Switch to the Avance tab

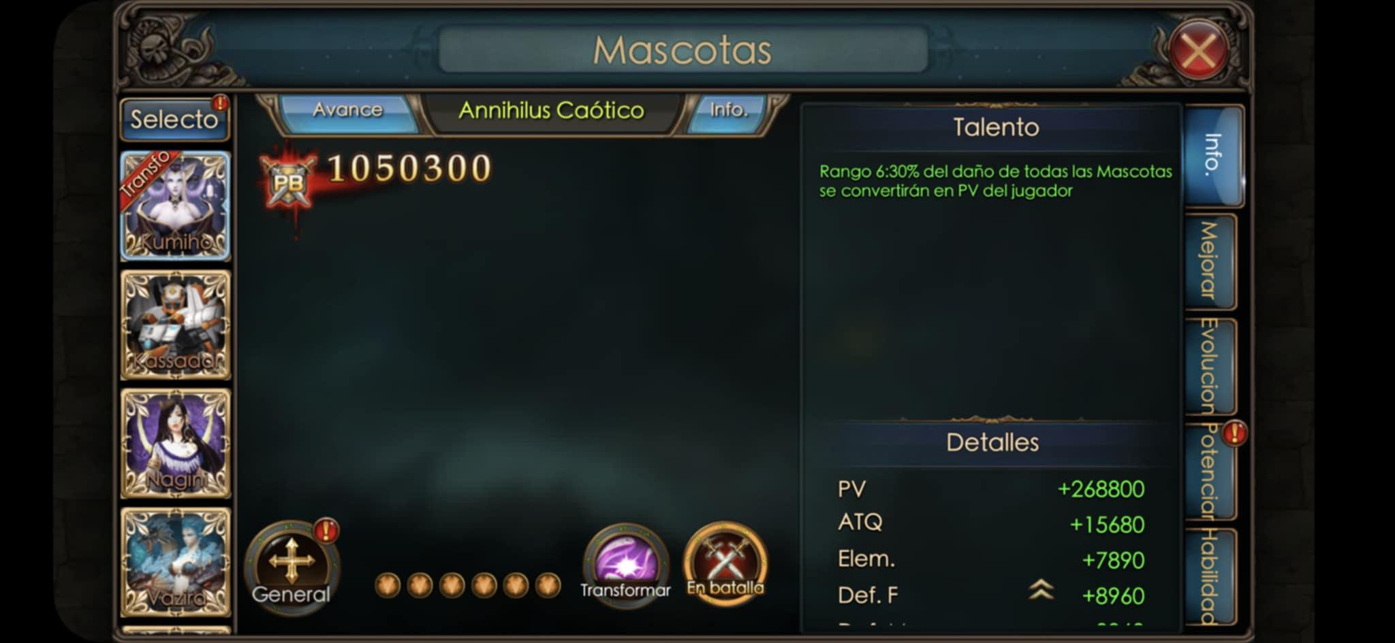[347, 111]
